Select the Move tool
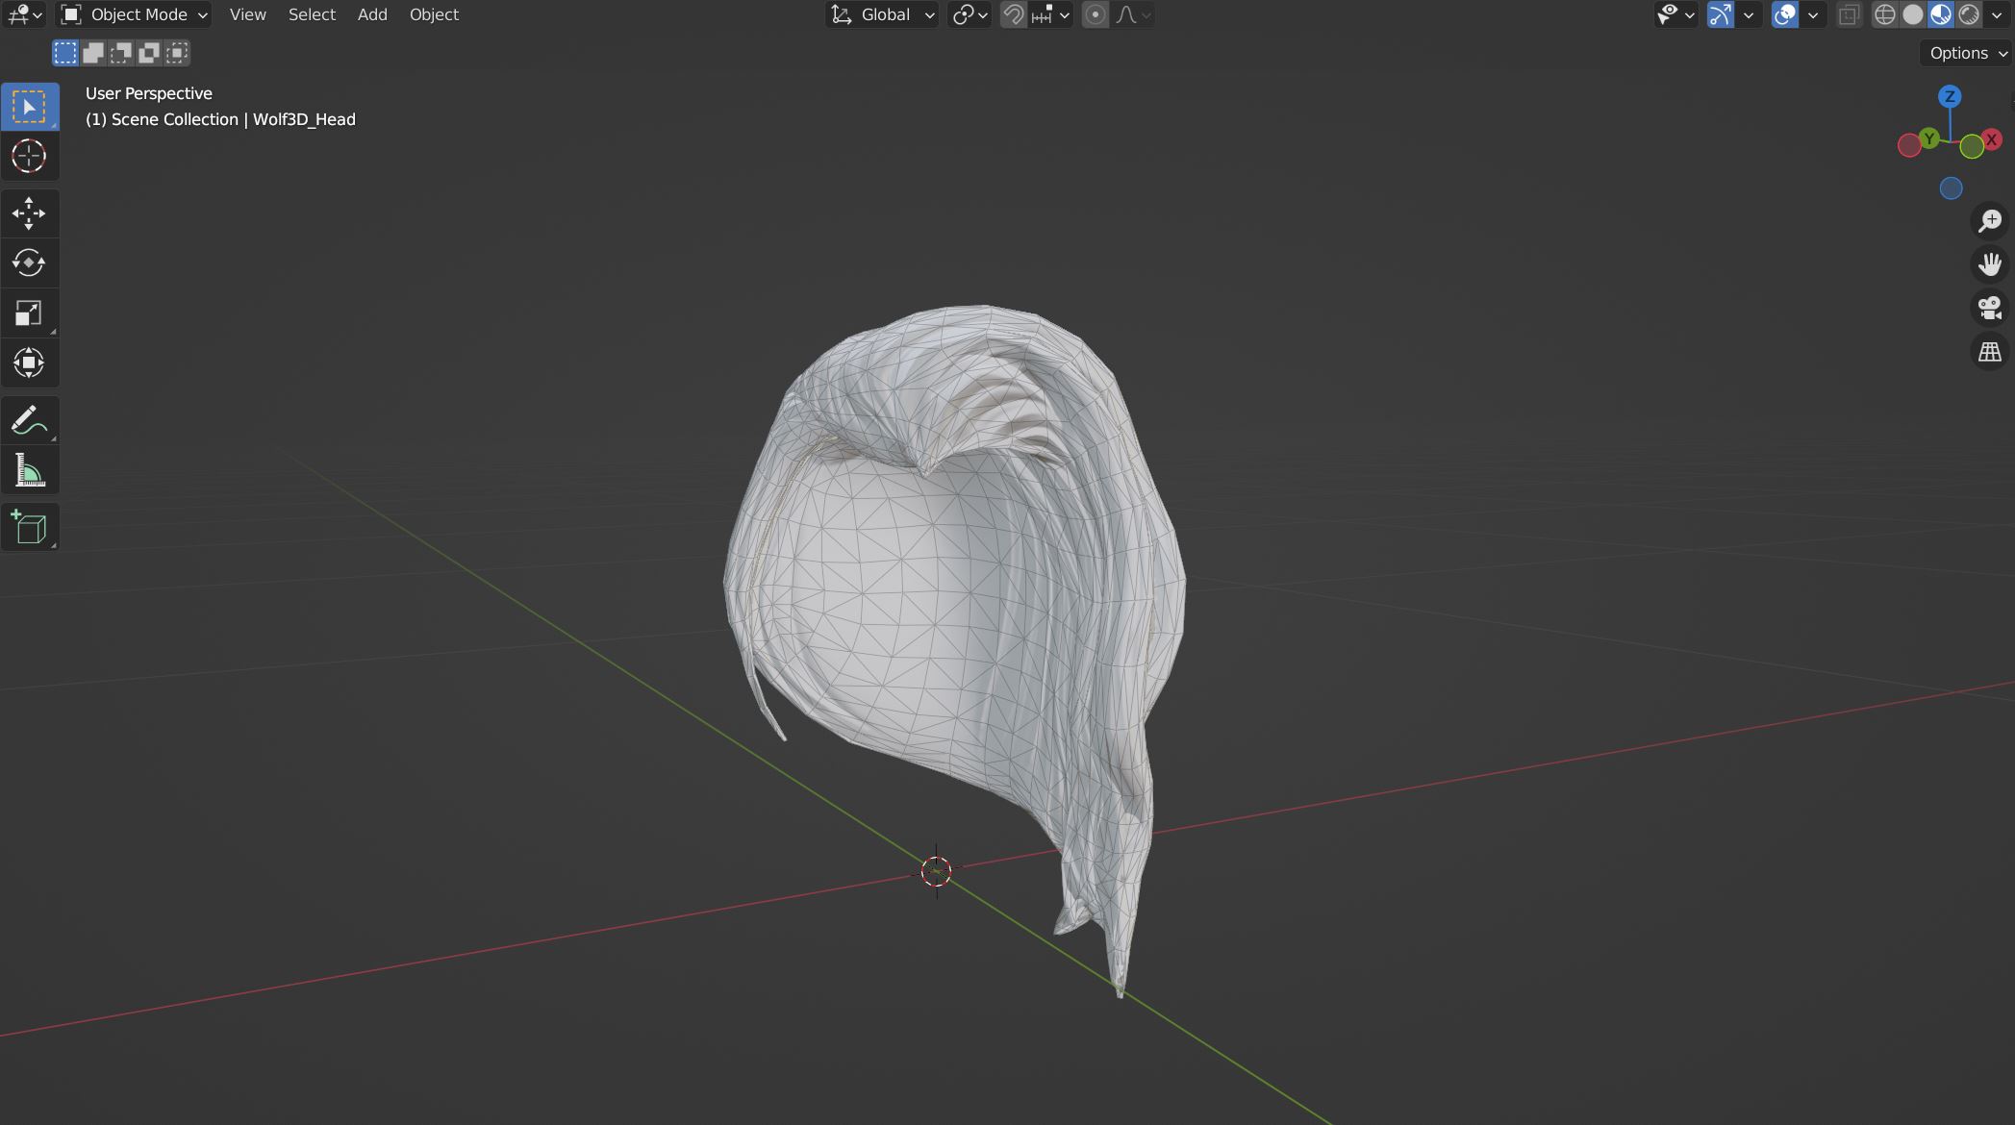This screenshot has width=2015, height=1125. click(29, 213)
